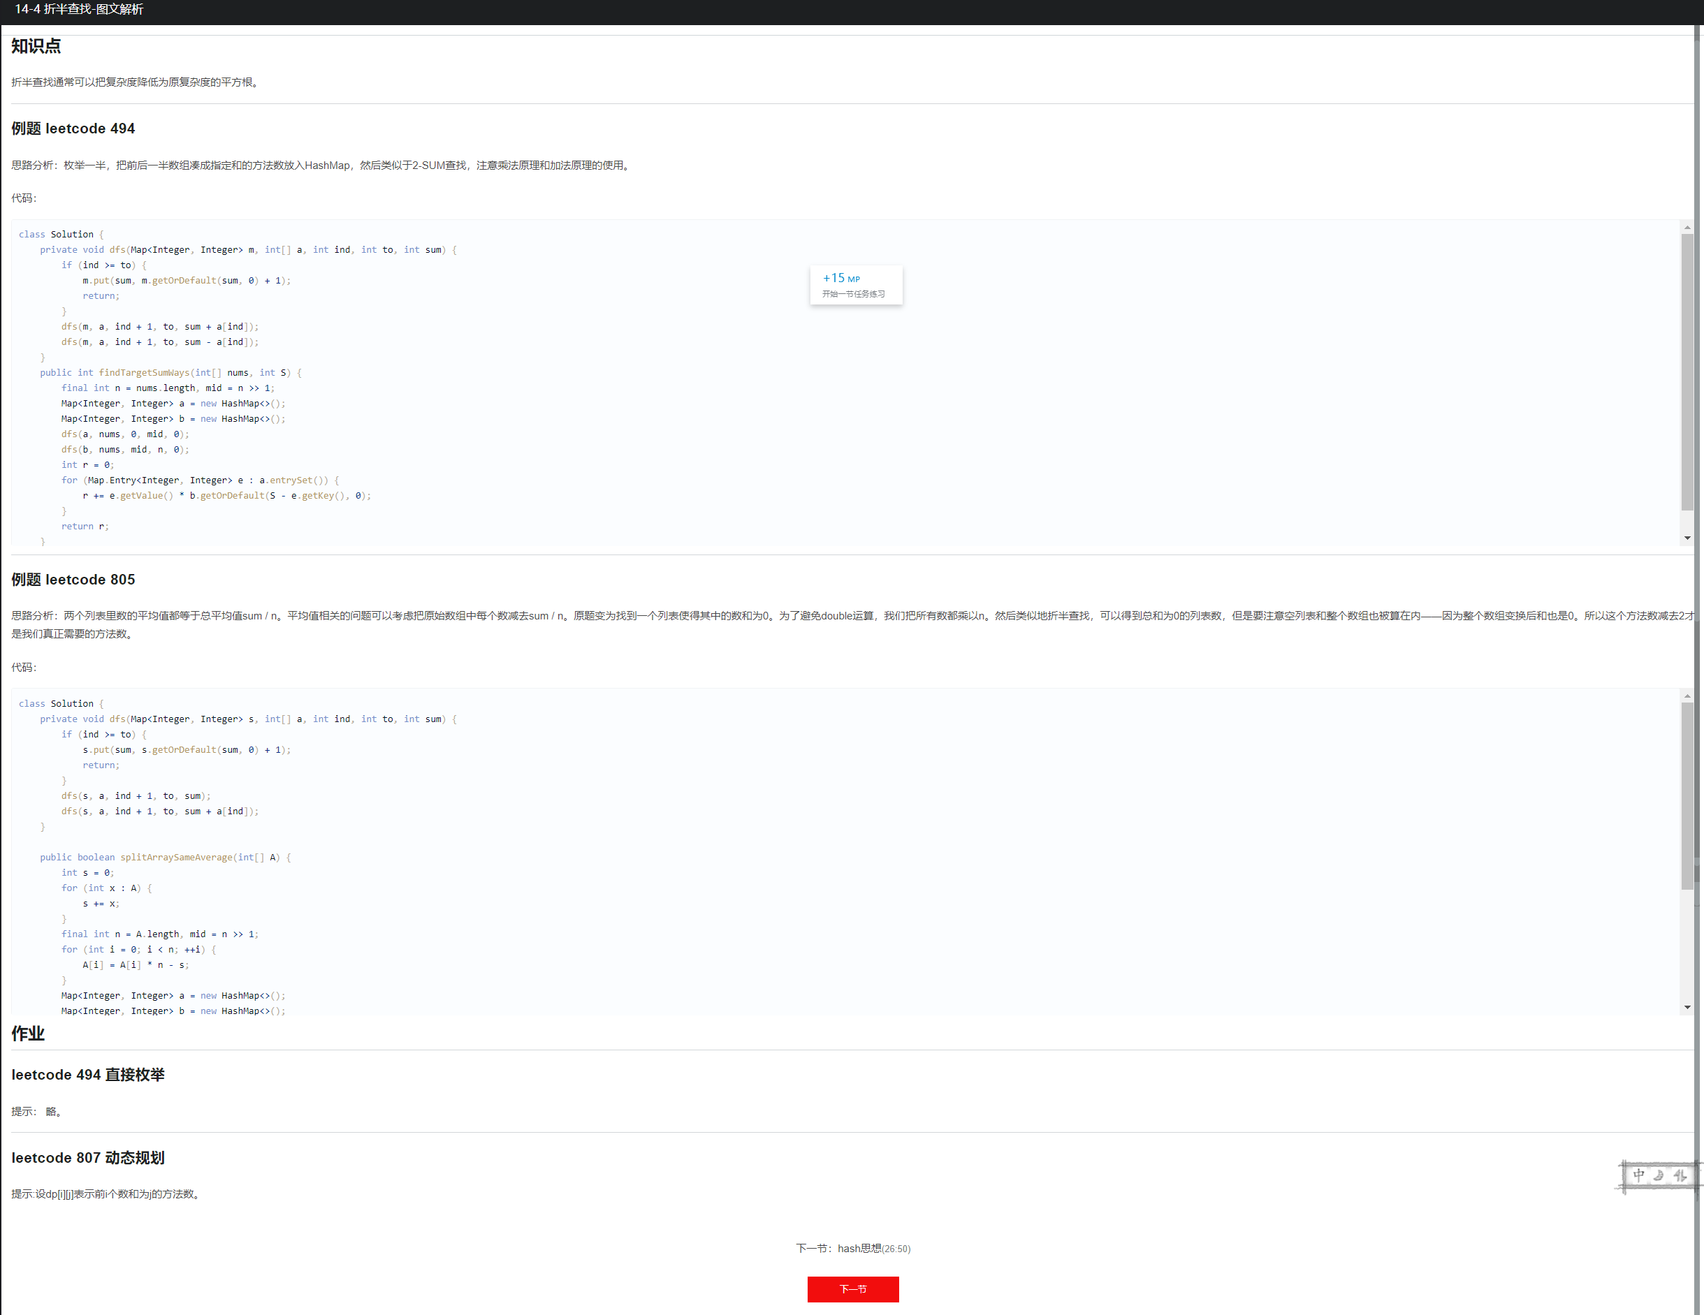Screen dimensions: 1704x1315
Task: Click the 作业 section heading
Action: 28,1034
